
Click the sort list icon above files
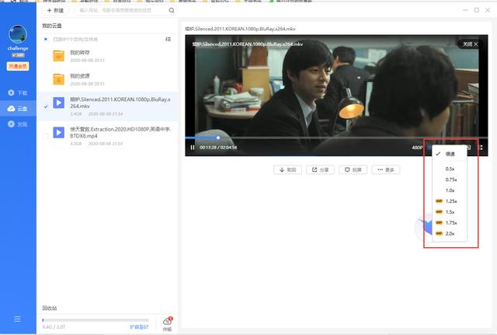coord(168,38)
